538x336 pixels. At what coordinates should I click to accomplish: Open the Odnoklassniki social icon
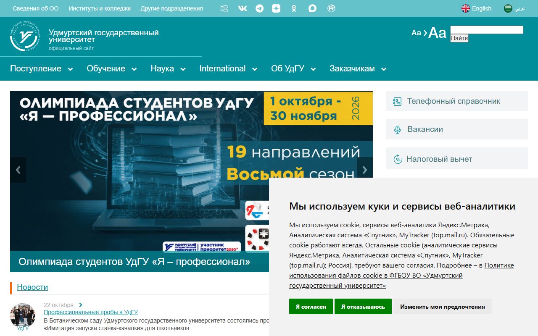click(x=294, y=8)
